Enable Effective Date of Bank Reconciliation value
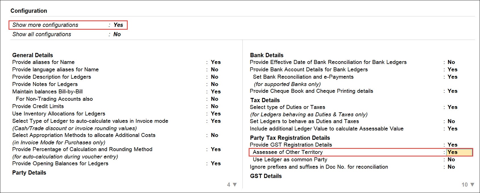The image size is (480, 193). point(451,62)
